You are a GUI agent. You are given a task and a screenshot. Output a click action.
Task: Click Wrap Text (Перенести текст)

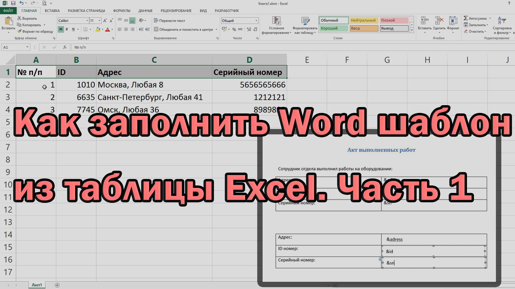(170, 21)
